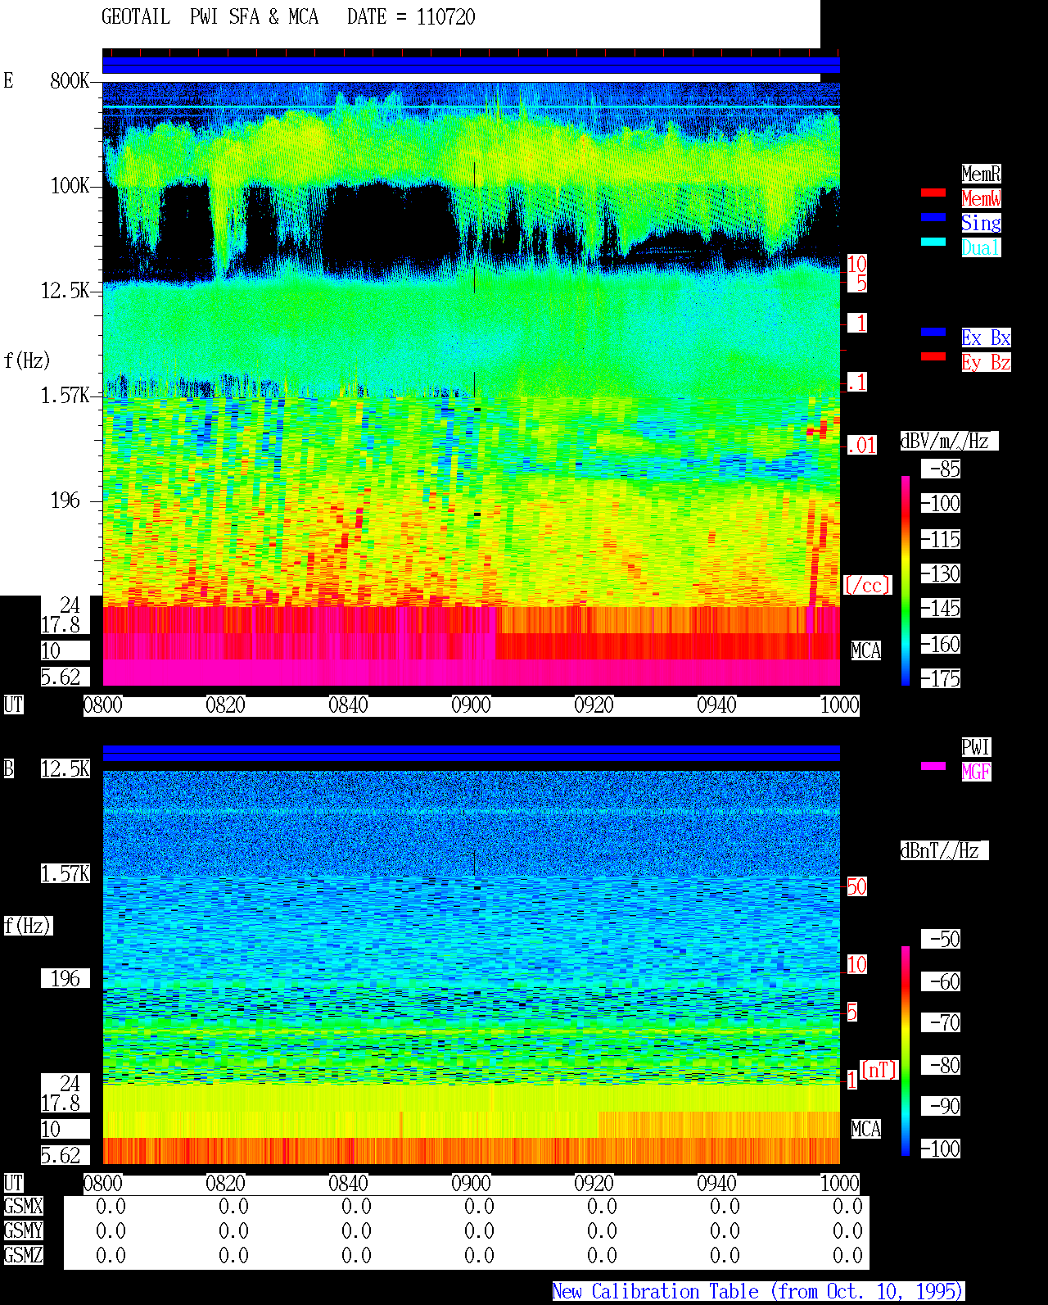The image size is (1048, 1305).
Task: Click the red [nT] unit label
Action: (x=879, y=1070)
